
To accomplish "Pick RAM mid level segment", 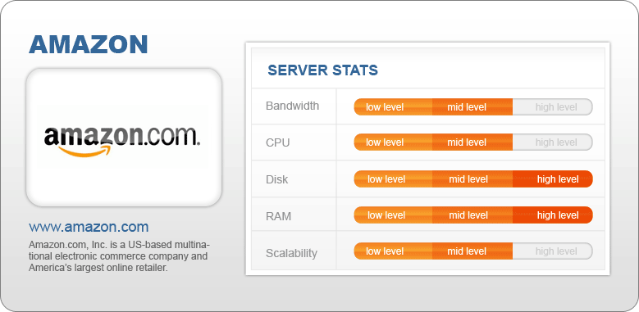I will (x=472, y=215).
